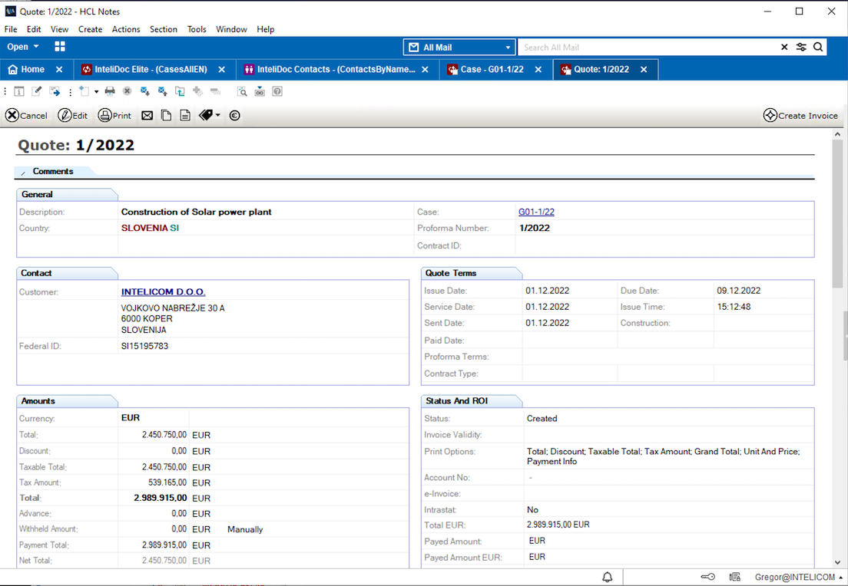848x586 pixels.
Task: Click the printer icon in the small toolbar
Action: pyautogui.click(x=110, y=91)
